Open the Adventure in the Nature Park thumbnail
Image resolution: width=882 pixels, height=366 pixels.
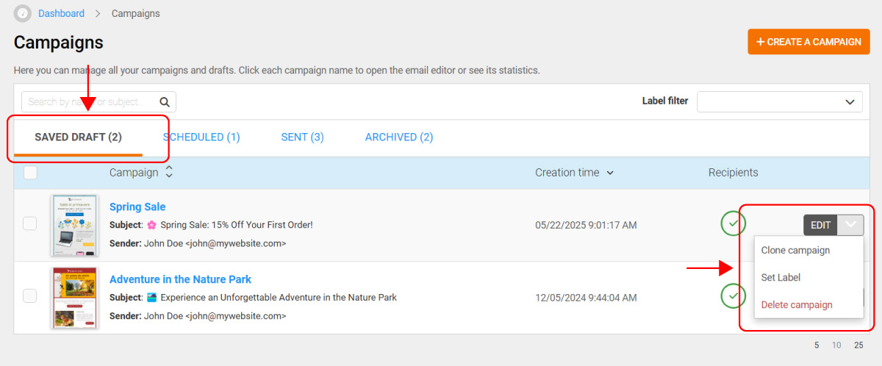74,297
